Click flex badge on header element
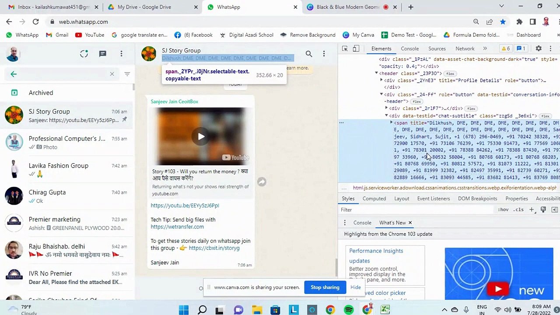Viewport: 560px width, 315px height. pos(450,73)
